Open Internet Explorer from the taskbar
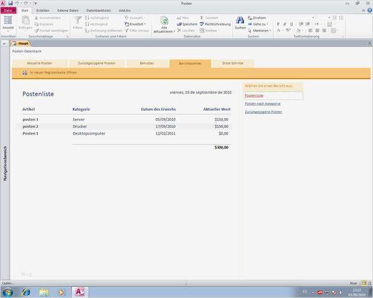Viewport: 373px width, 298px height. click(26, 292)
